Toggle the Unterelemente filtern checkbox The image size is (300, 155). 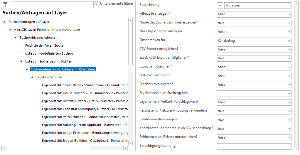click(x=97, y=4)
